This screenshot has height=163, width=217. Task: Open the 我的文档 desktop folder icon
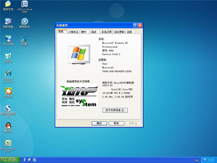tap(8, 6)
